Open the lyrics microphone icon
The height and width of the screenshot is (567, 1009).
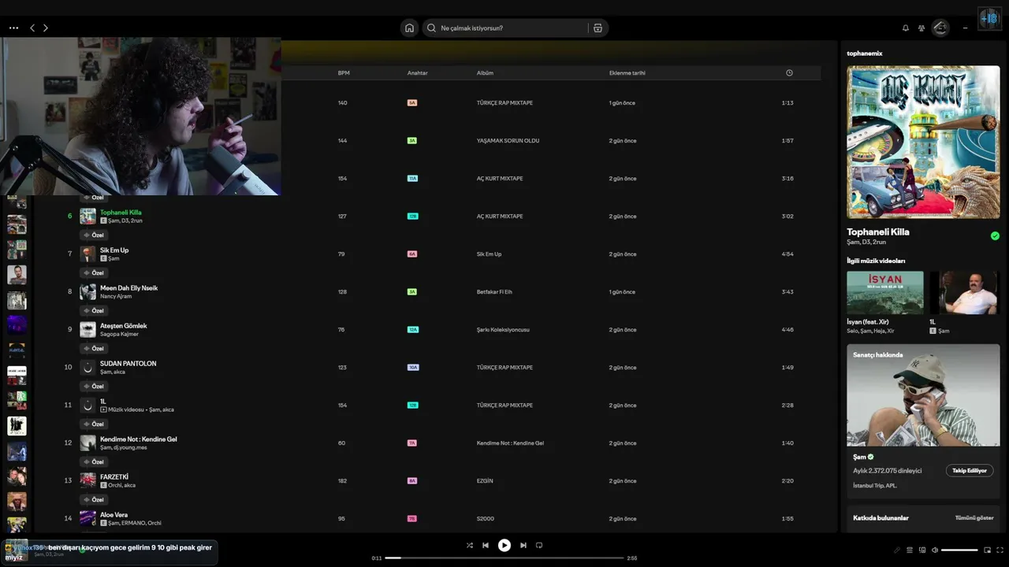click(x=897, y=550)
